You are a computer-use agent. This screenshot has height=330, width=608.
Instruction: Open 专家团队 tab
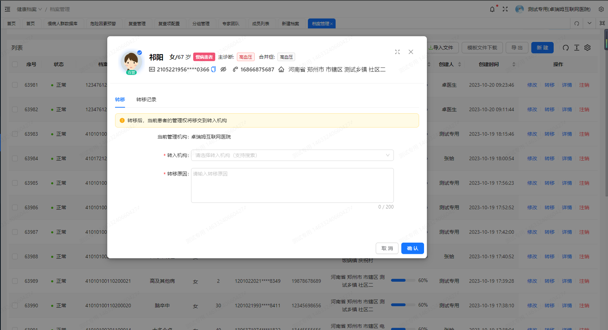point(231,23)
